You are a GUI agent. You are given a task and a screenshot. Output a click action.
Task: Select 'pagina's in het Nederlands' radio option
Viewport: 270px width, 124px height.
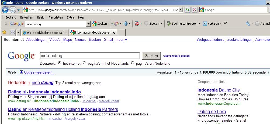click(84, 63)
